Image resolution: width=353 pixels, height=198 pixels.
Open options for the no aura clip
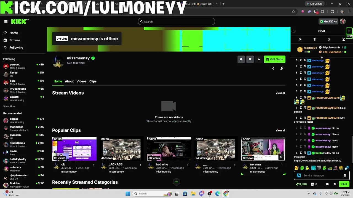282,165
